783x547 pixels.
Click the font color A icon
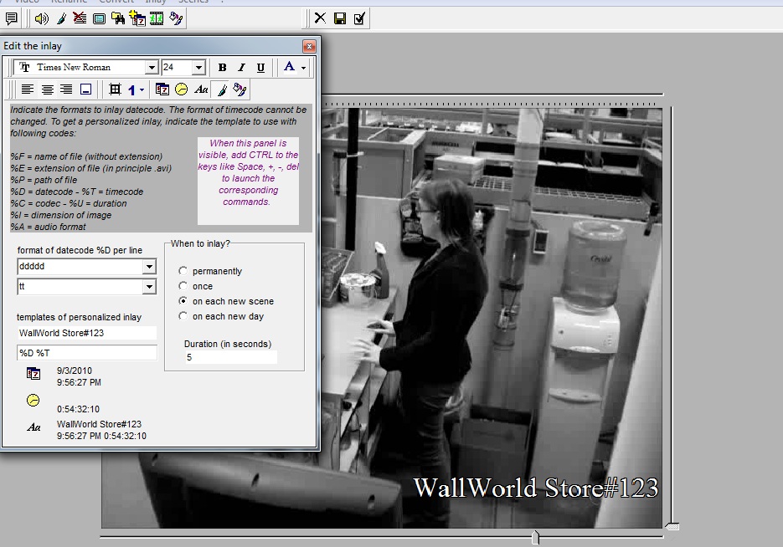(x=289, y=67)
